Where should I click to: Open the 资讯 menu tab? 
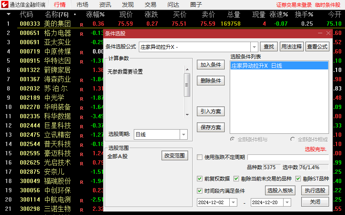click(x=105, y=5)
